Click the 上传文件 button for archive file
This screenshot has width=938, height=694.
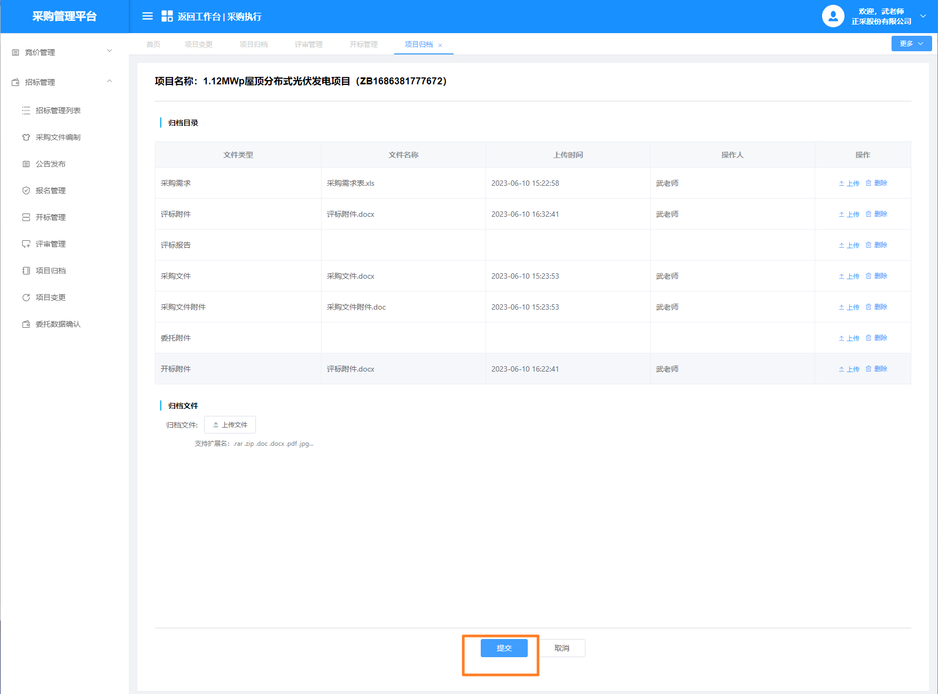[x=230, y=425]
